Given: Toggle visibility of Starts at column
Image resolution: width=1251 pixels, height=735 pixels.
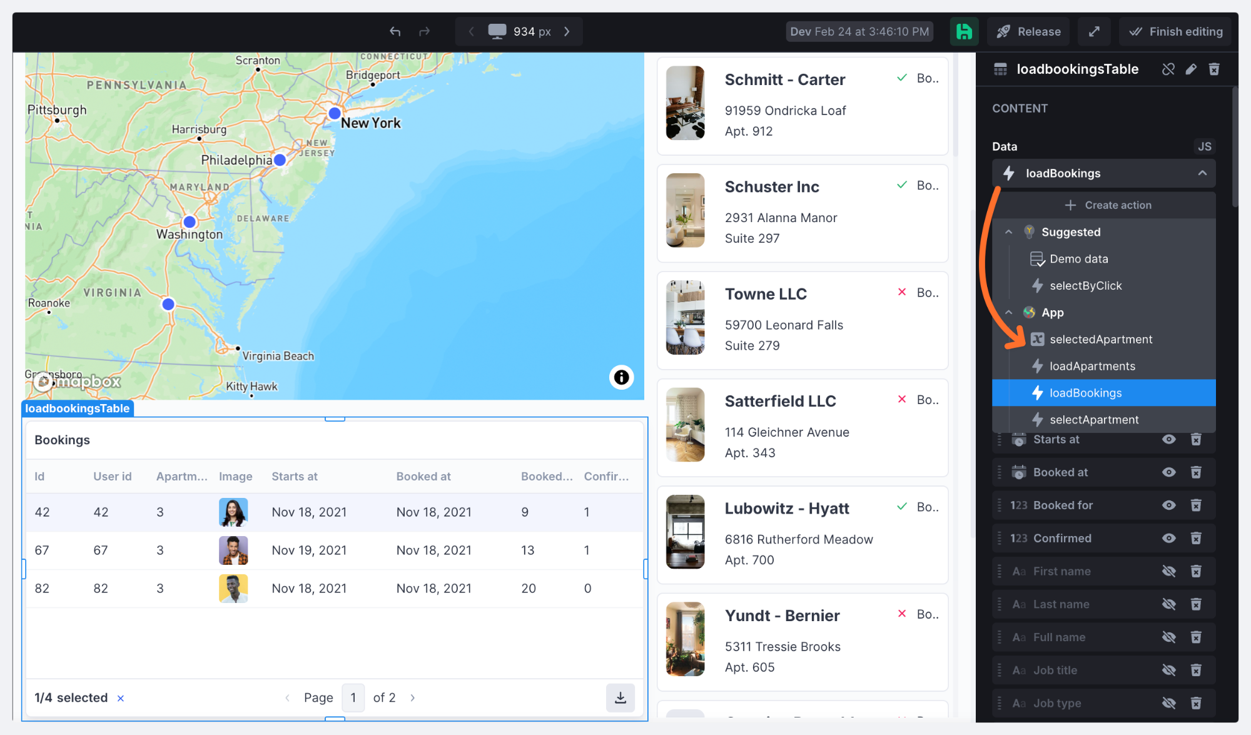Looking at the screenshot, I should coord(1168,440).
